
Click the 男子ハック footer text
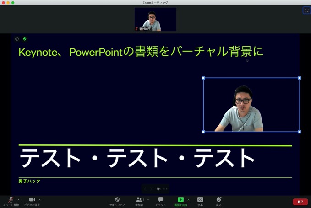point(29,181)
